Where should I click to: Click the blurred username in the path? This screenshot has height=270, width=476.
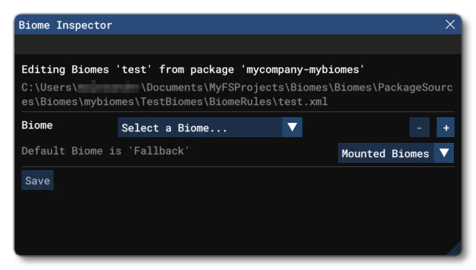(x=109, y=87)
